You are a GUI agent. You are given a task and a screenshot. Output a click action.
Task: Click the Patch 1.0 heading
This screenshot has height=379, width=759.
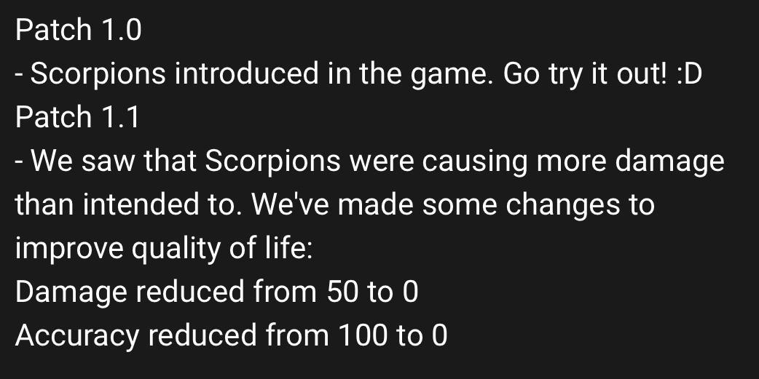79,31
